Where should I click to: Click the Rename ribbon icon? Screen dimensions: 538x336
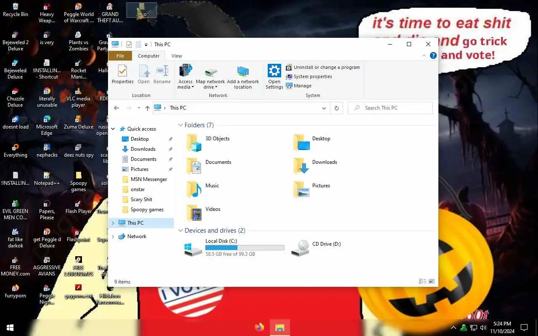tap(162, 75)
